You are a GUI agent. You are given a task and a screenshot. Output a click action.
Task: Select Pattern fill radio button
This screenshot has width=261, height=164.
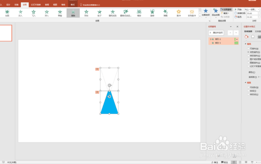click(x=248, y=62)
